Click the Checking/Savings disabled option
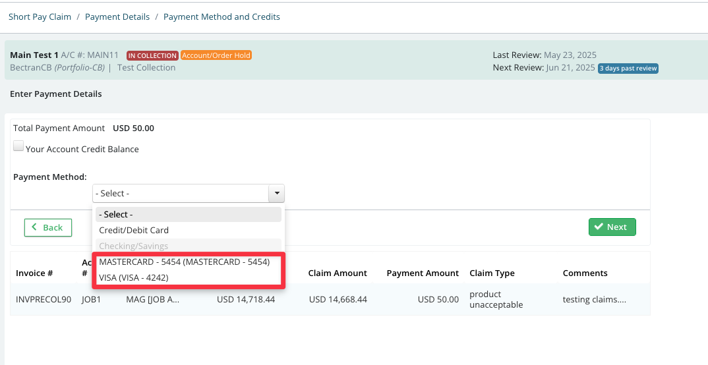This screenshot has width=708, height=365. pyautogui.click(x=189, y=246)
